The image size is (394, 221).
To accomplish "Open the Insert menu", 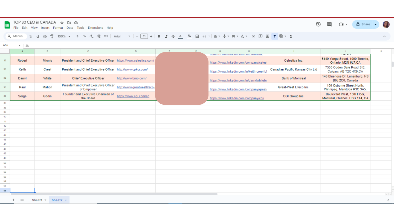I will (45, 28).
